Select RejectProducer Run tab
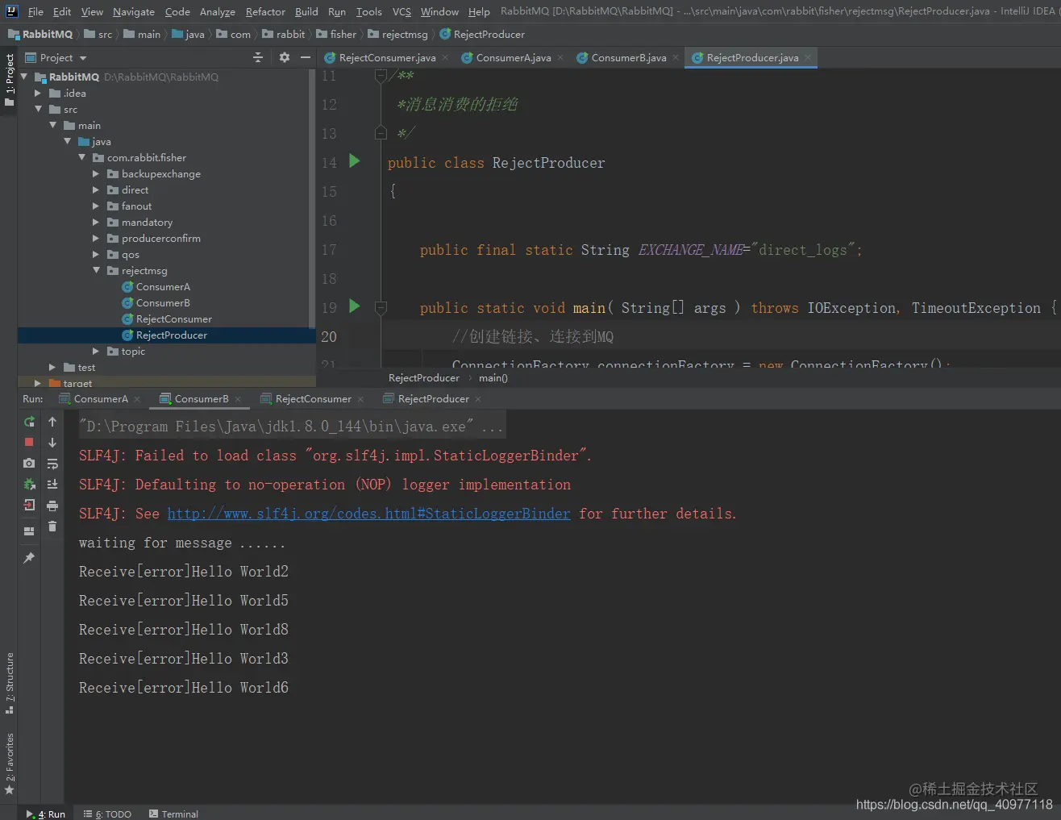1061x820 pixels. pos(433,398)
